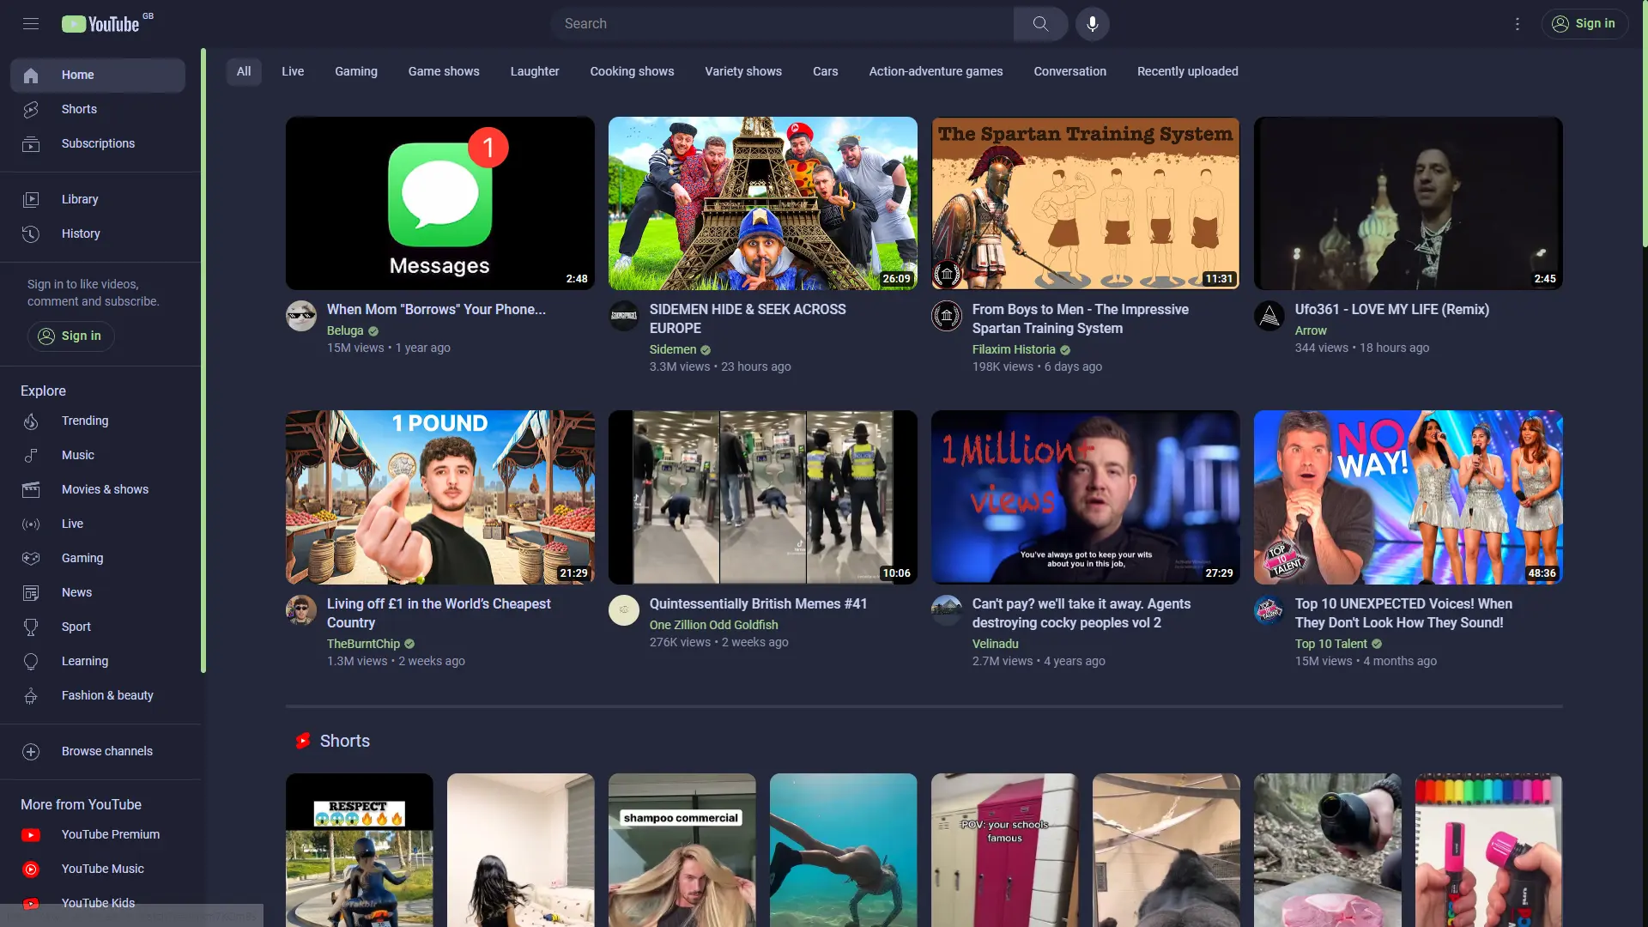The height and width of the screenshot is (927, 1648).
Task: Click Browse channels plus icon
Action: 31,751
